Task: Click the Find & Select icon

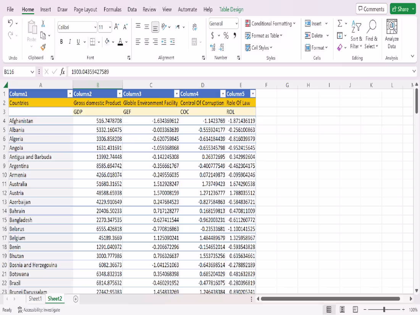Action: pyautogui.click(x=371, y=34)
